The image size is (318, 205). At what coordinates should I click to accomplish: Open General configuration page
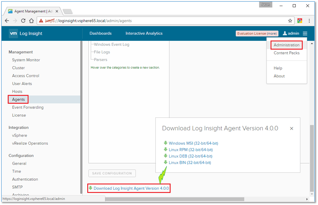[x=19, y=164]
